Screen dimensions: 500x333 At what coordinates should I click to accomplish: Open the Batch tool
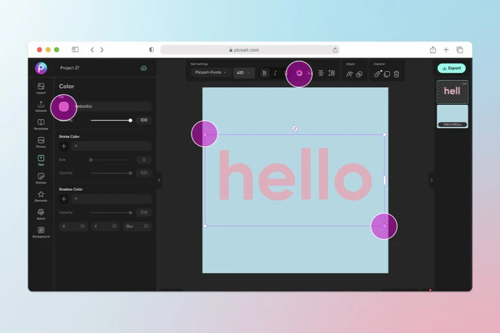(41, 213)
